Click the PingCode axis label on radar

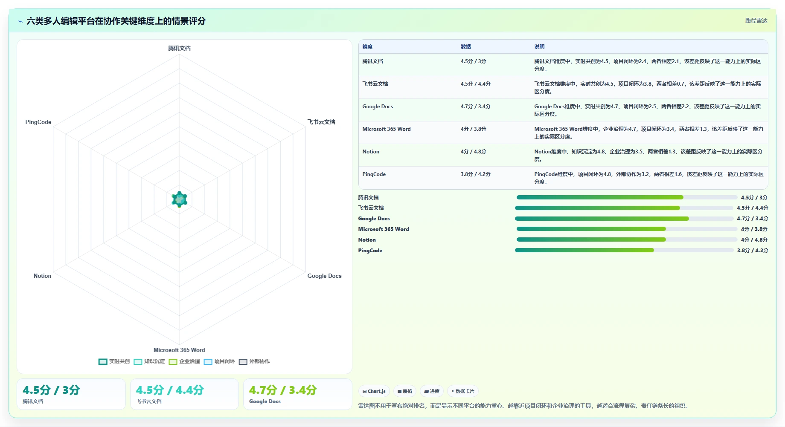(38, 122)
